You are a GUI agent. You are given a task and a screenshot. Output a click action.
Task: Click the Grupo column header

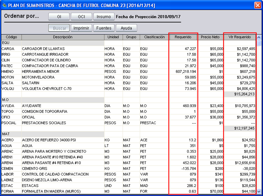click(x=131, y=37)
